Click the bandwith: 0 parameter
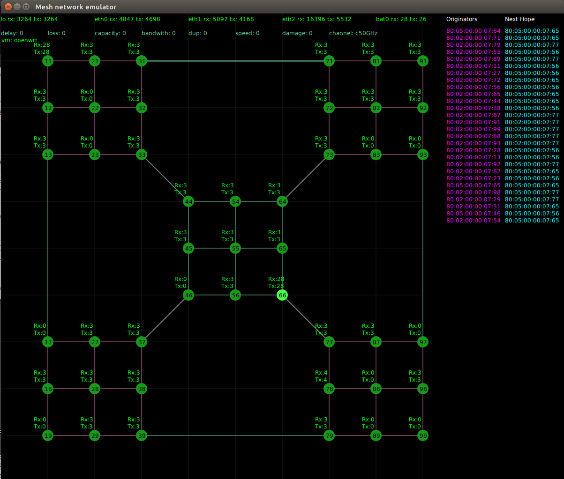Screen dimensions: 564x479 click(x=158, y=33)
